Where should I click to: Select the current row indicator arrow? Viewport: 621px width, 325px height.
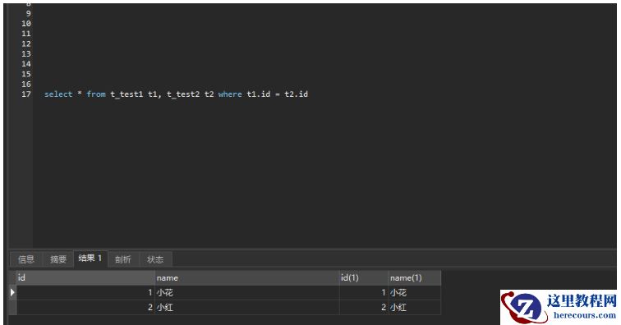coord(12,292)
